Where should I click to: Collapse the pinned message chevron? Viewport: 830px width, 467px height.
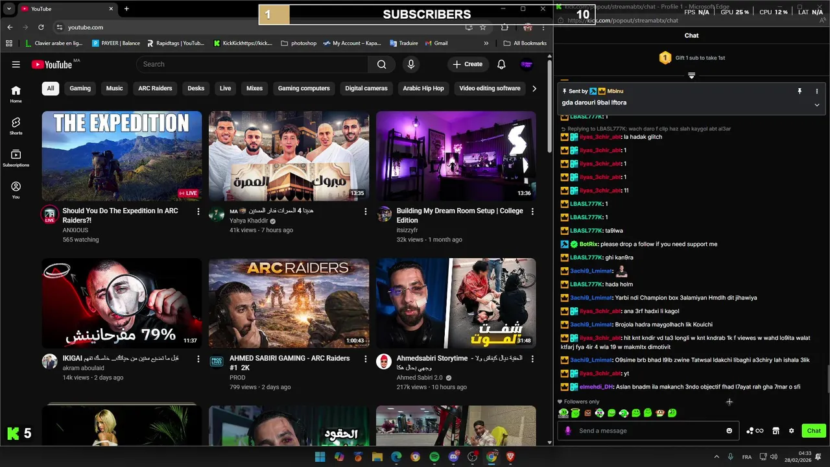pyautogui.click(x=816, y=104)
